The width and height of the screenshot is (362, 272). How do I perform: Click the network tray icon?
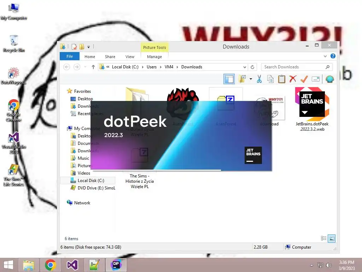click(x=320, y=265)
